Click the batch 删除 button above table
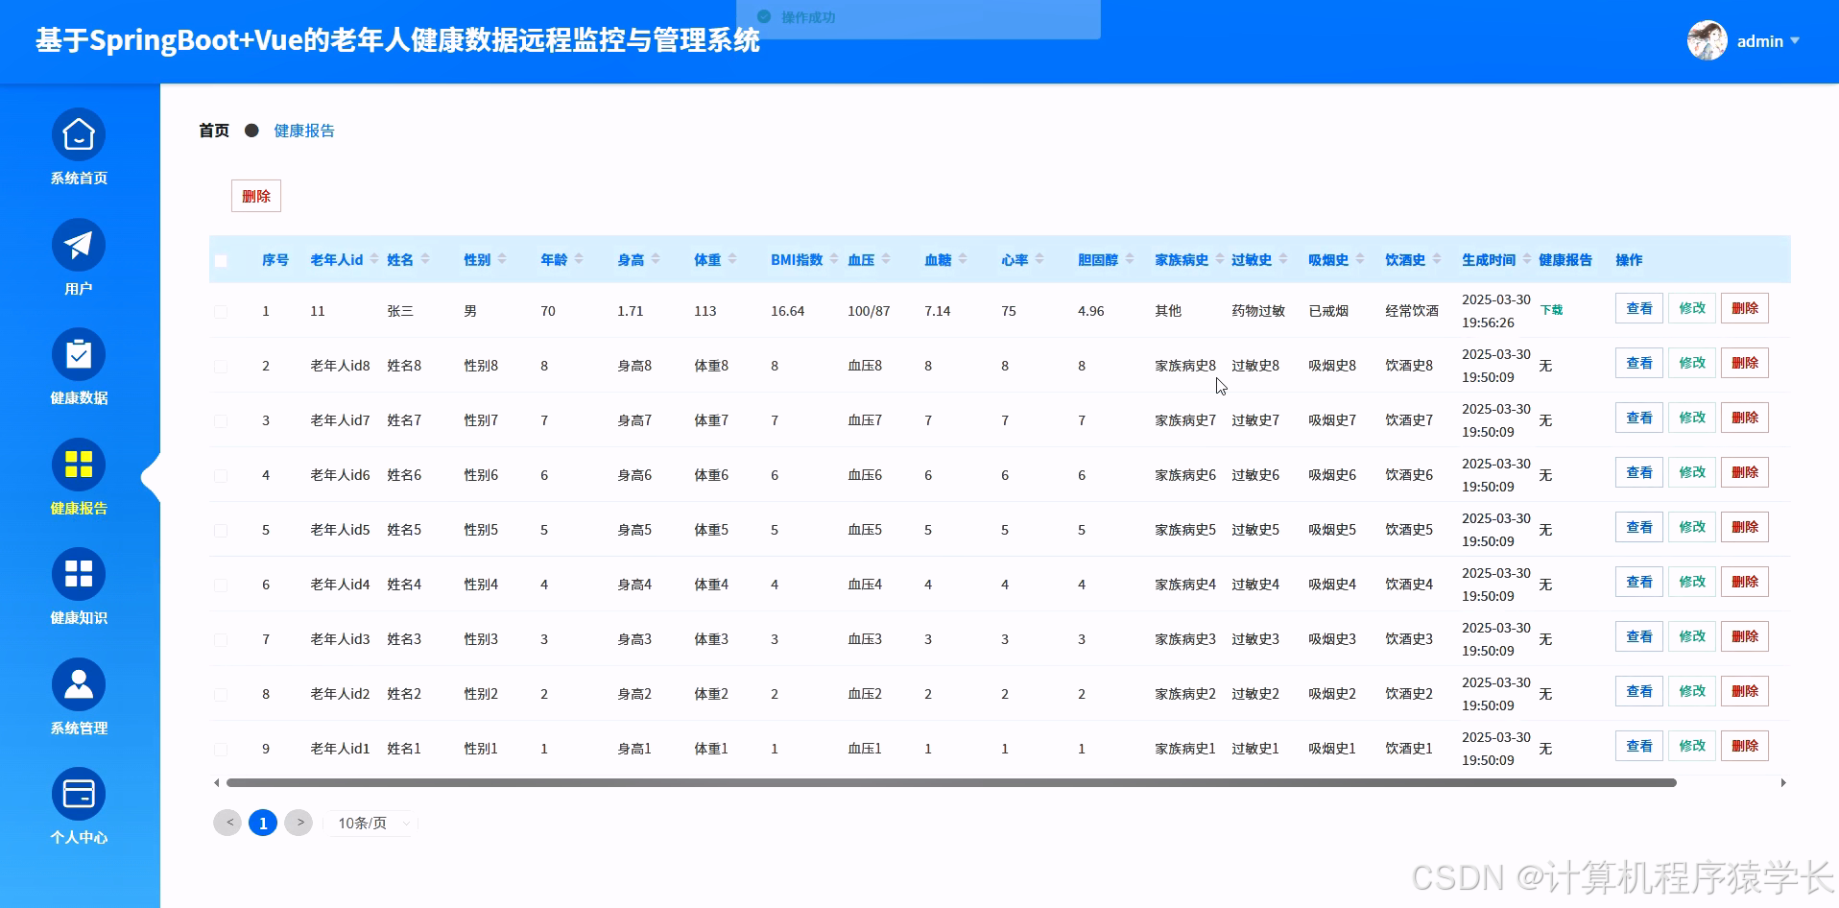Screen dimensions: 1839x908 click(x=256, y=196)
